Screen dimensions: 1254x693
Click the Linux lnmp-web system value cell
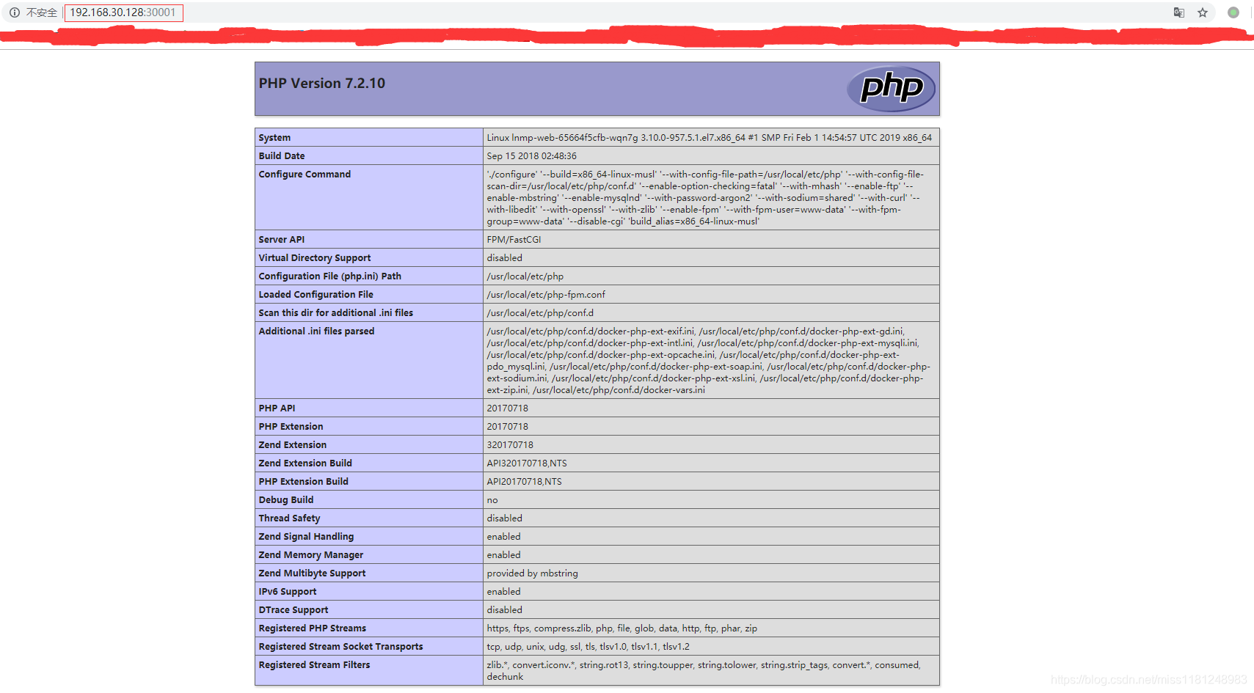click(710, 138)
